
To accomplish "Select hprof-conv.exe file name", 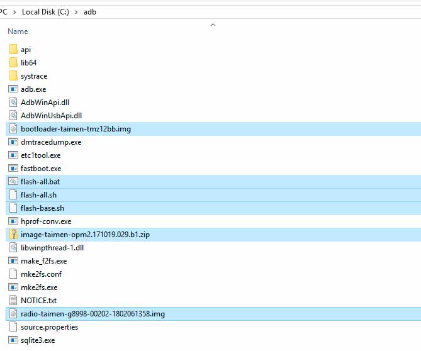I will click(46, 221).
